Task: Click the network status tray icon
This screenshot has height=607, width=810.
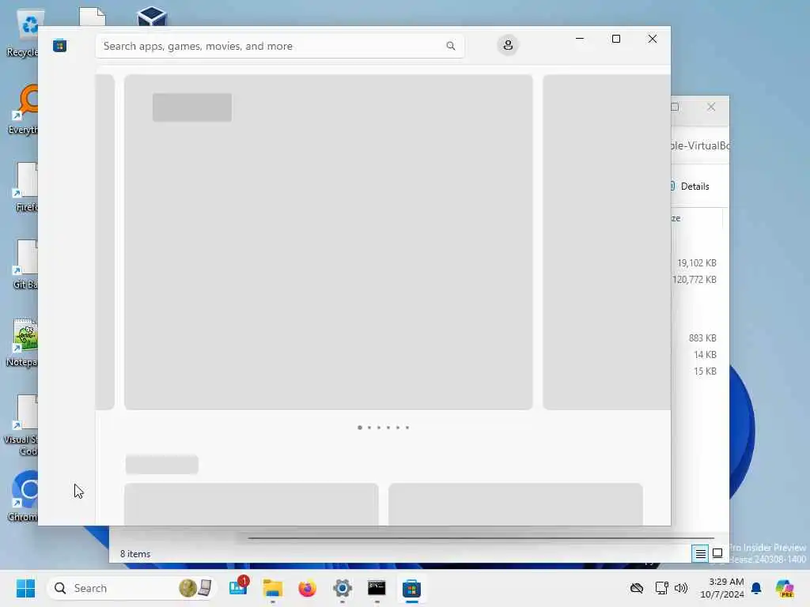Action: pos(661,588)
